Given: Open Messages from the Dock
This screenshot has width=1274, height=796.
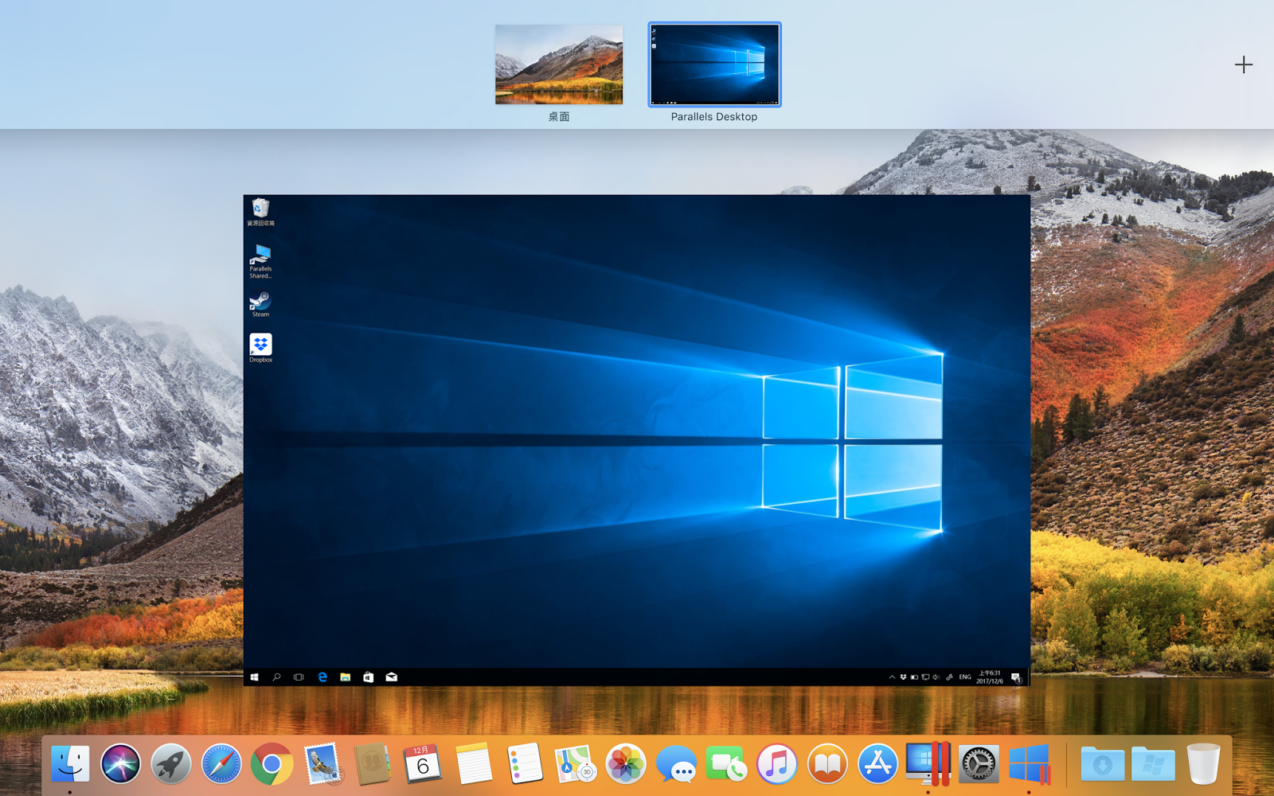Looking at the screenshot, I should [x=676, y=765].
